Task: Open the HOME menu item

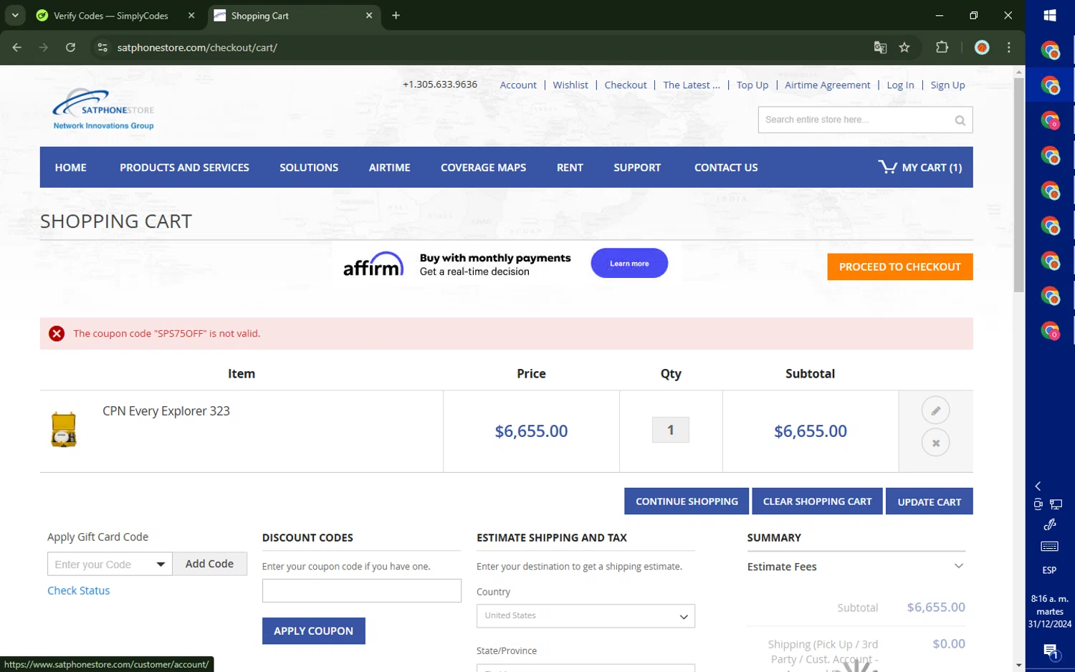Action: click(x=70, y=168)
